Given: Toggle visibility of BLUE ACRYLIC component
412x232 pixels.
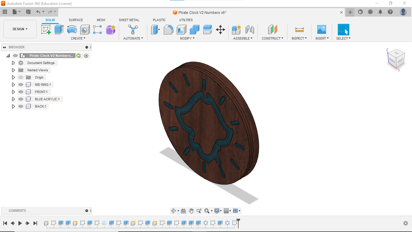Looking at the screenshot, I should coord(21,99).
